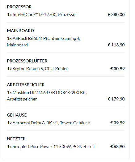135x162 pixels.
Task: Click the € 39,99 case price
Action: pos(117,123)
